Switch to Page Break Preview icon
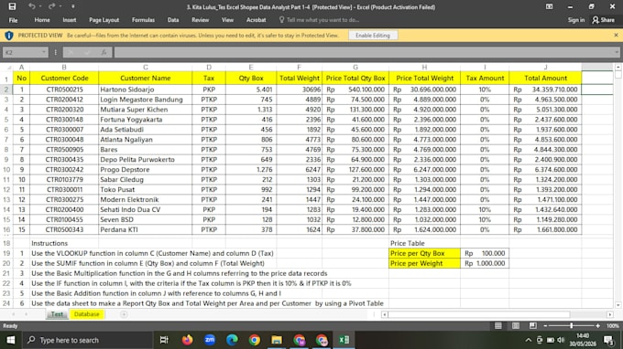 click(533, 325)
